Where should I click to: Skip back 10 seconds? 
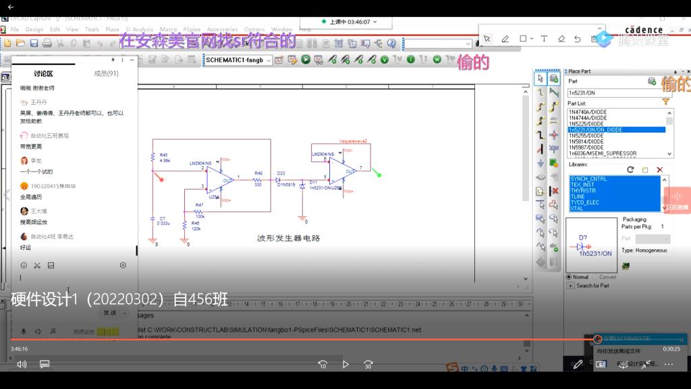click(x=323, y=364)
